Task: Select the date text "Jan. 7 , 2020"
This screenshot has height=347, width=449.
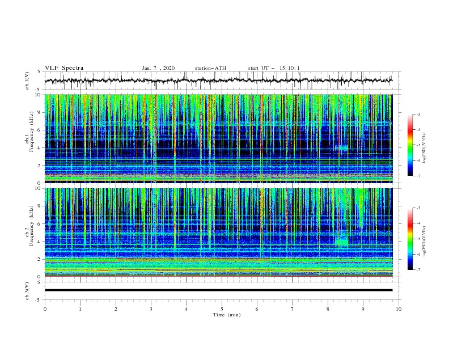Action: (158, 68)
